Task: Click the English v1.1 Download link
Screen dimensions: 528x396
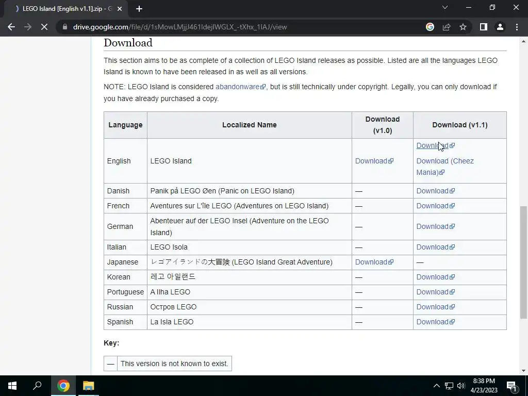Action: click(435, 145)
